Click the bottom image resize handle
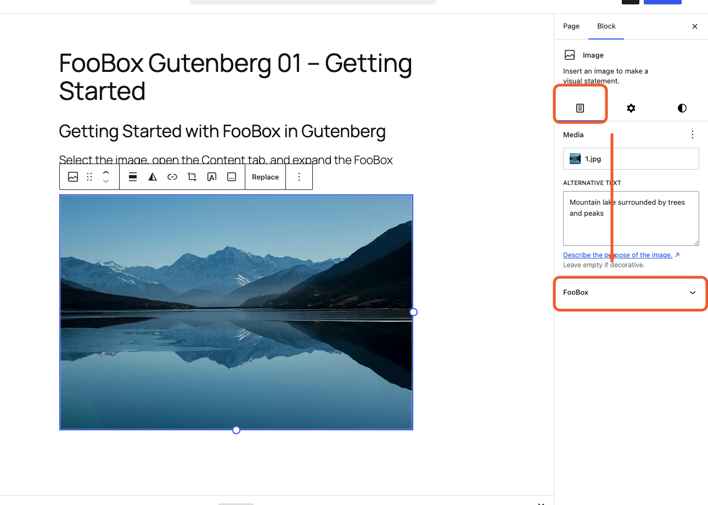Image resolution: width=708 pixels, height=505 pixels. 236,430
